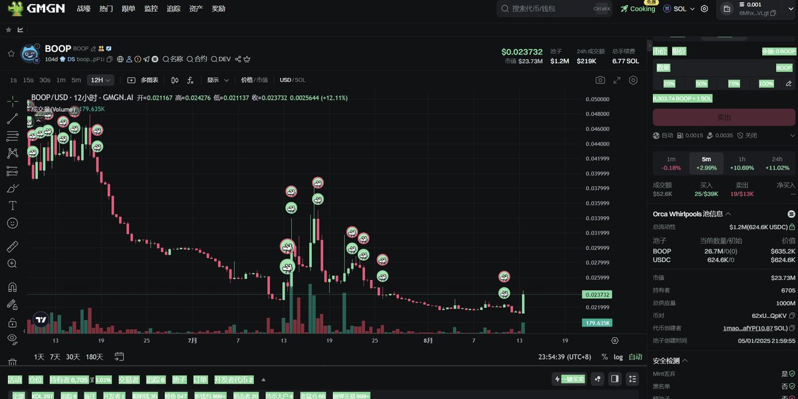Open the SOL chain selector dropdown

coord(679,9)
